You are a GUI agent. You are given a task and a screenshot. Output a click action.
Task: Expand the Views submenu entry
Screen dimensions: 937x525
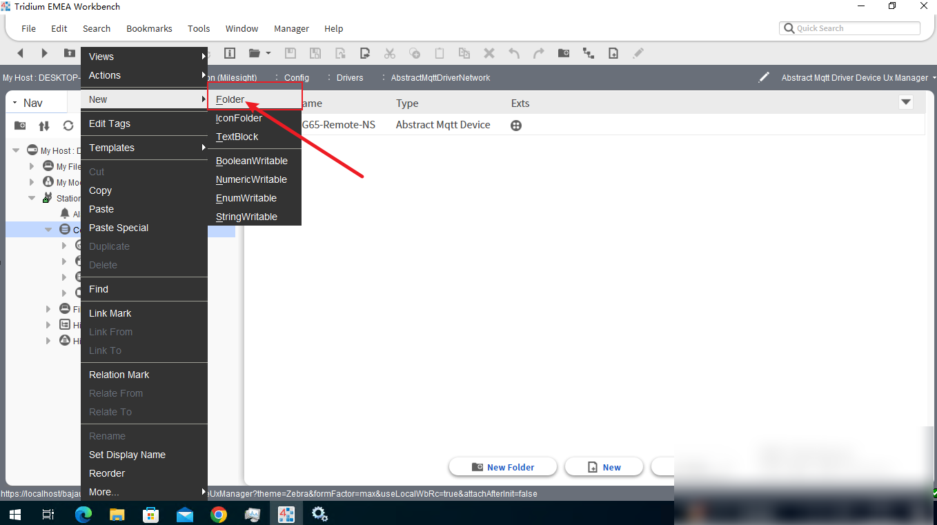[x=144, y=57]
